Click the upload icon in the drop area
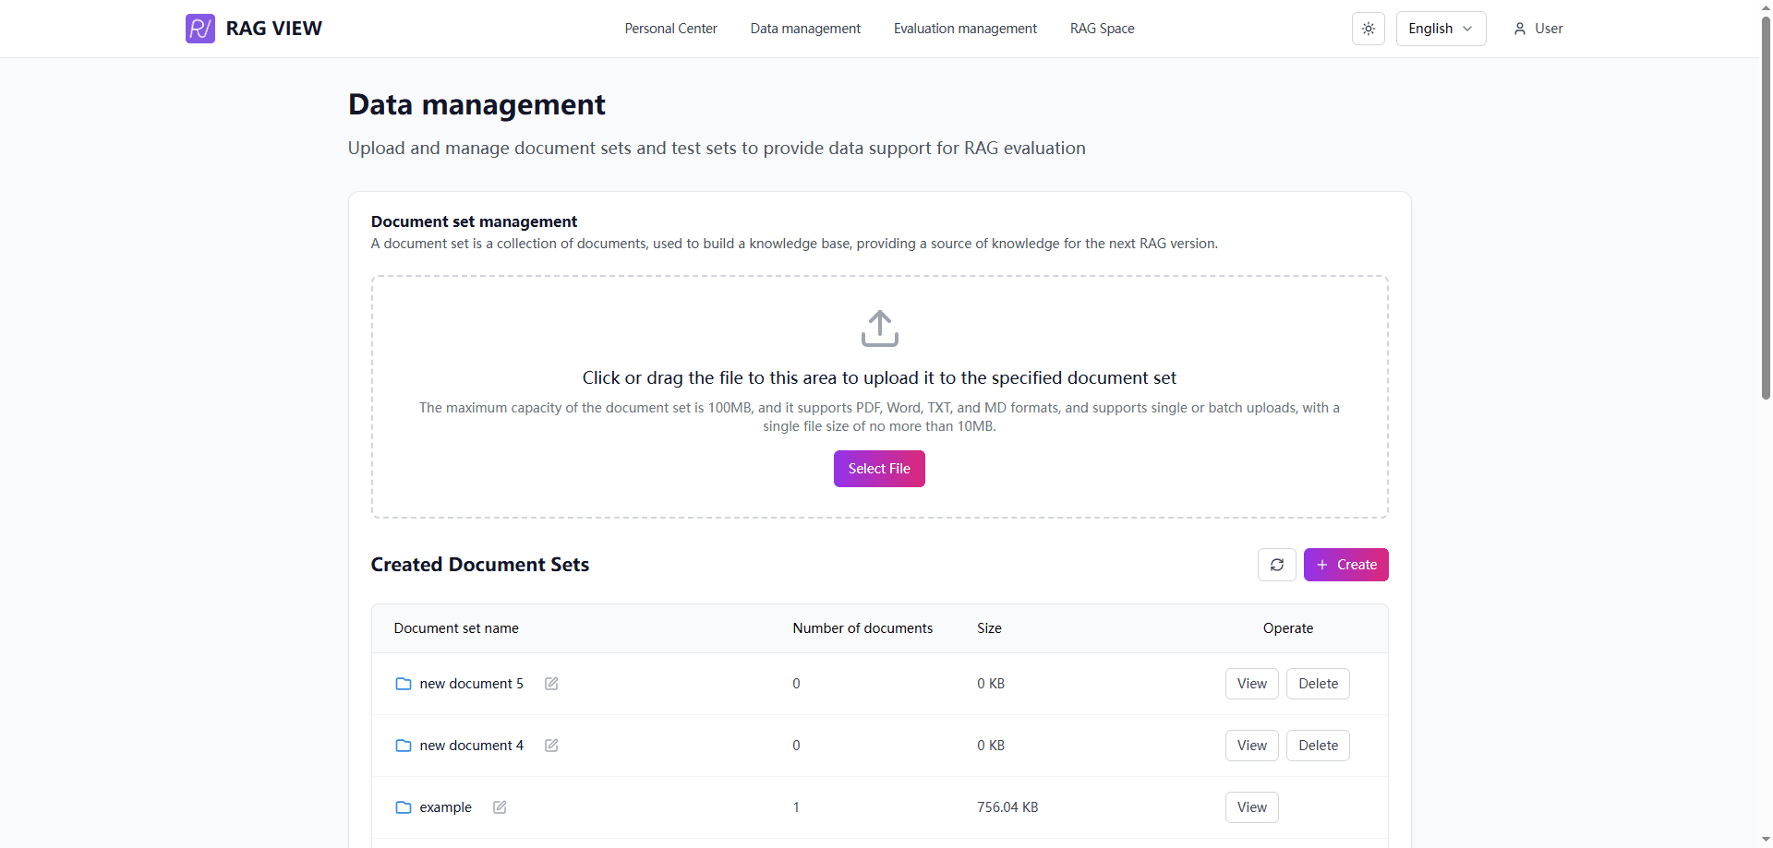The width and height of the screenshot is (1773, 848). 878,328
